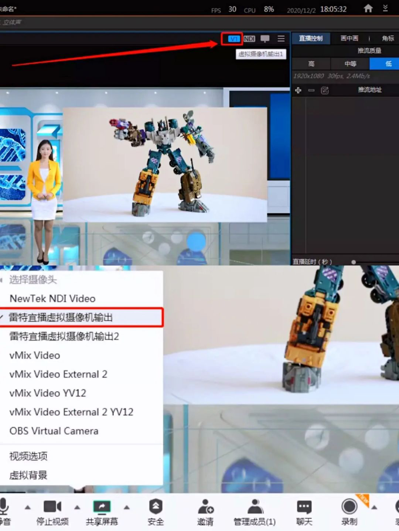
Task: Select 雷特直播虚拟摄像机输出 camera
Action: pyautogui.click(x=82, y=317)
